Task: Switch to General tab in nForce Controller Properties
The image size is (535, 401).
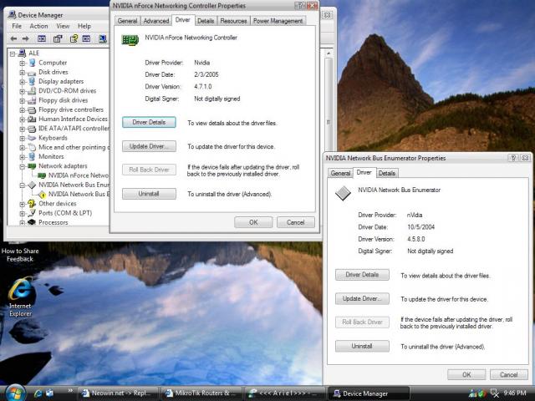Action: point(127,21)
